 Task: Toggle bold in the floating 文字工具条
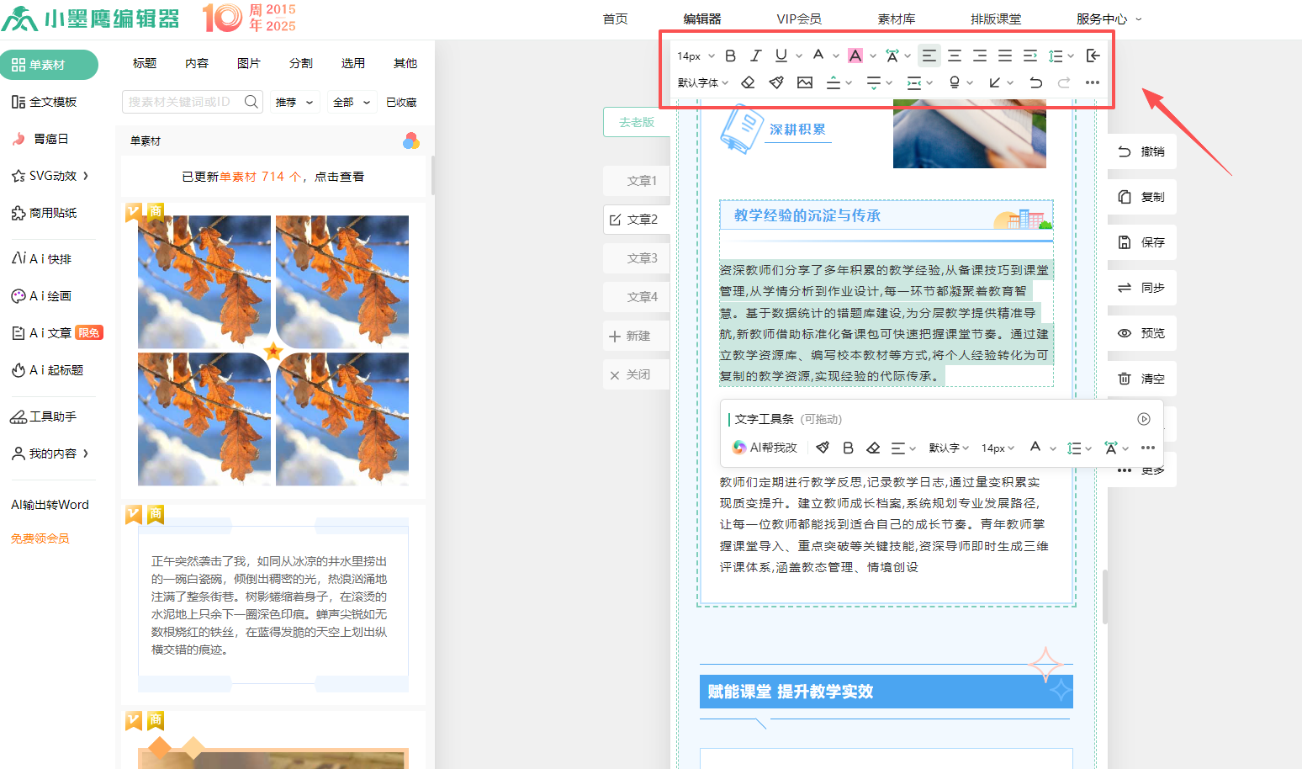(x=848, y=448)
